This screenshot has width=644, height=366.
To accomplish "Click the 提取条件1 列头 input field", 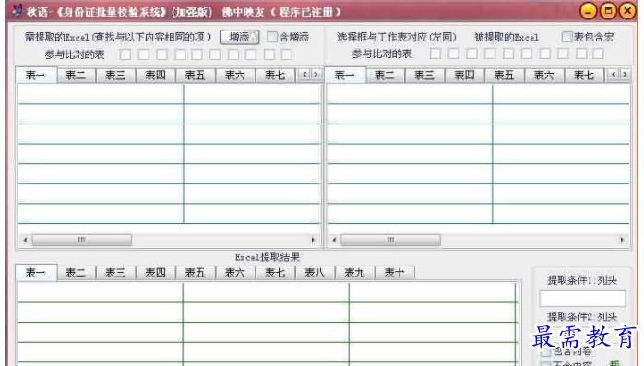I will click(582, 299).
